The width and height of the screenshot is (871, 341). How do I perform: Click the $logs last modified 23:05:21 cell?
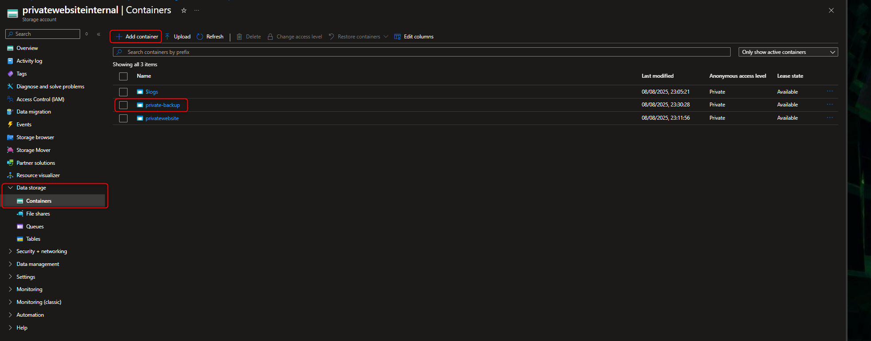[x=666, y=92]
